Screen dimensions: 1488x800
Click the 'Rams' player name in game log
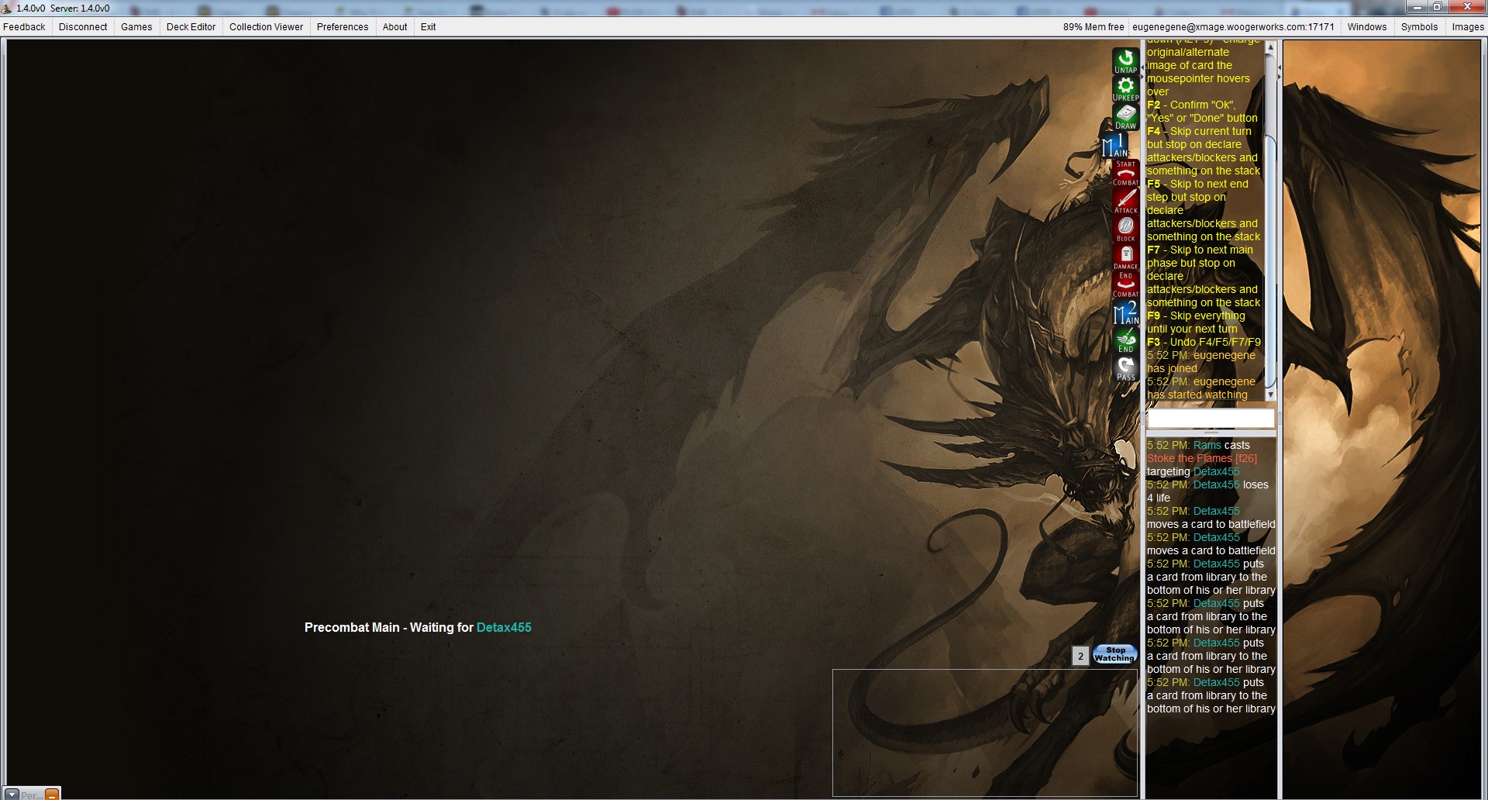point(1207,445)
